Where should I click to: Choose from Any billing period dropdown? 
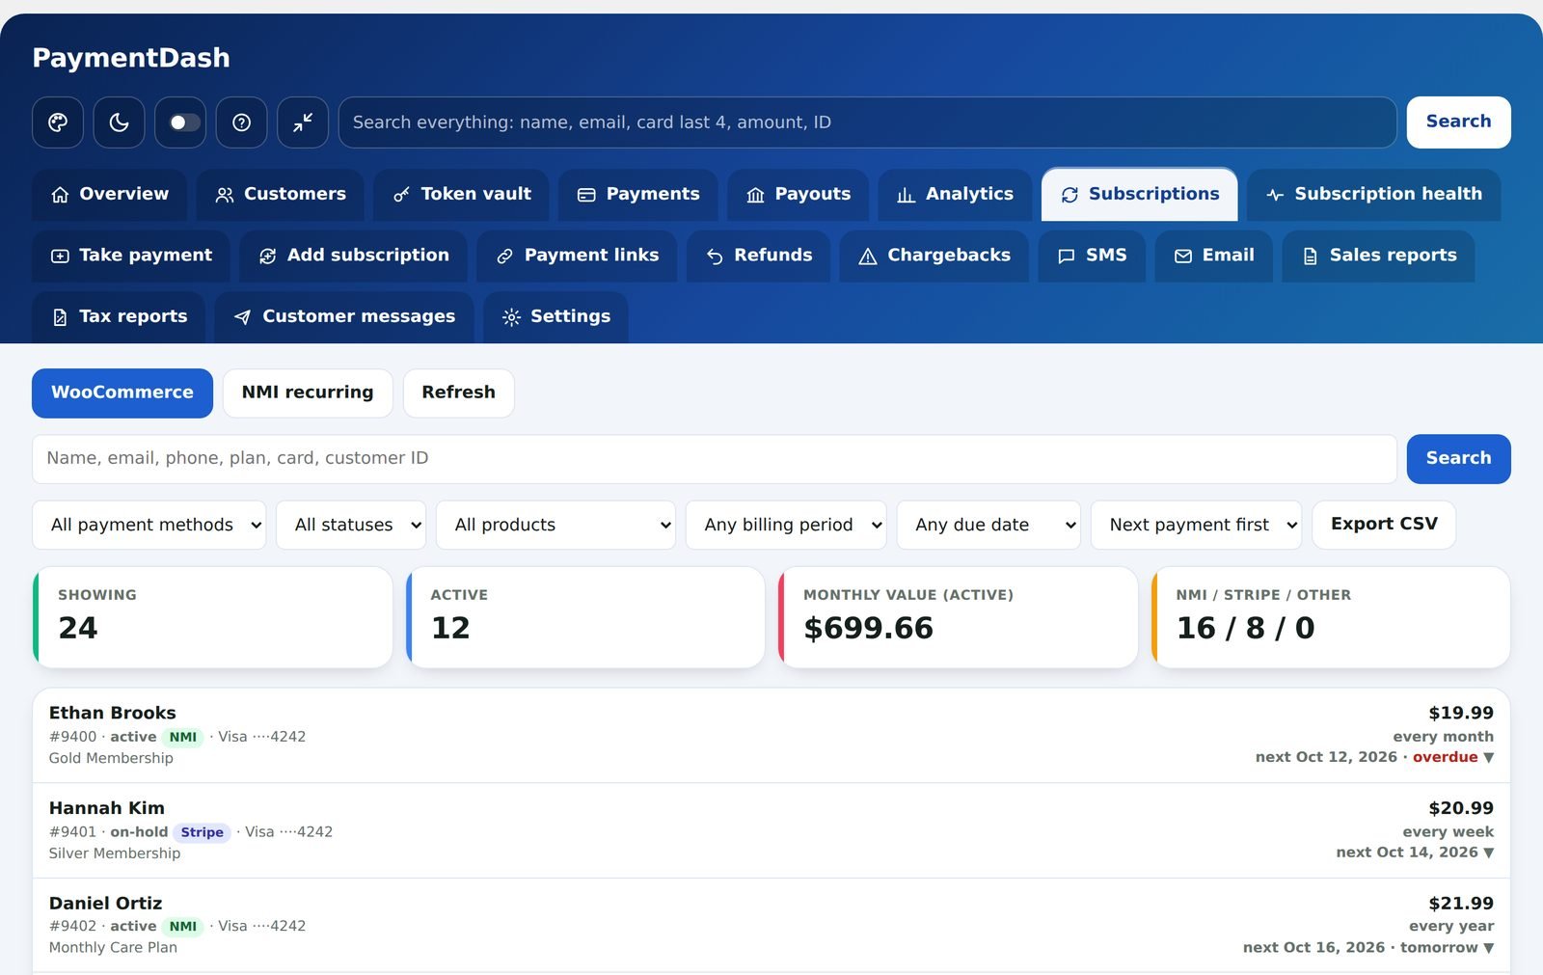pos(786,525)
